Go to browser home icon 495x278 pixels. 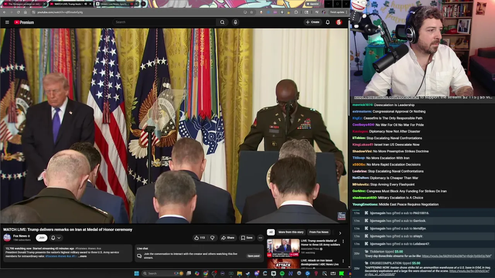coord(25,12)
